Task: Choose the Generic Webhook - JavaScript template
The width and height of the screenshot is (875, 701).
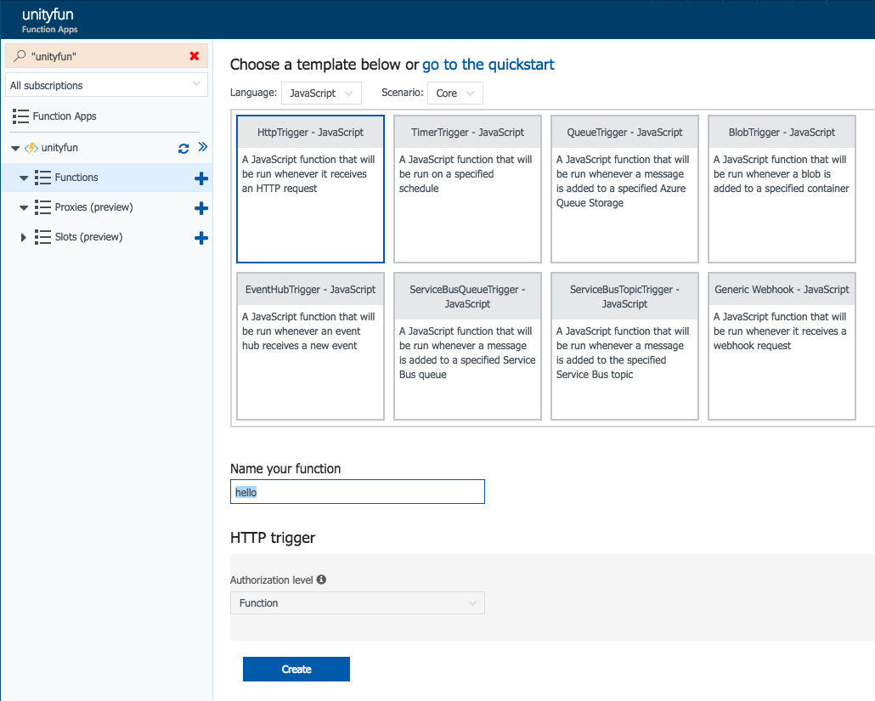Action: (782, 346)
